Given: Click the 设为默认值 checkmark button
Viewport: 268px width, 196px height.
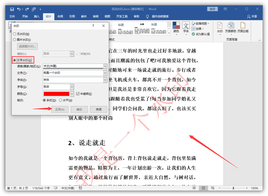Looking at the screenshot, I should coord(201,34).
